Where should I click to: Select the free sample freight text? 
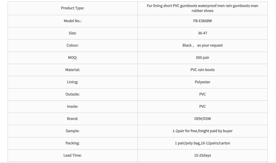tap(202, 131)
